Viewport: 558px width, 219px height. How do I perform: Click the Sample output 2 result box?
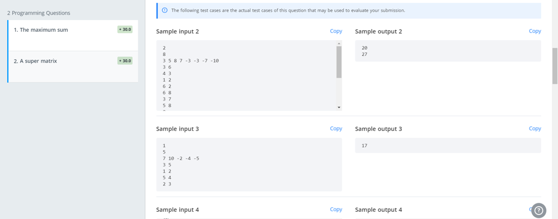(448, 51)
